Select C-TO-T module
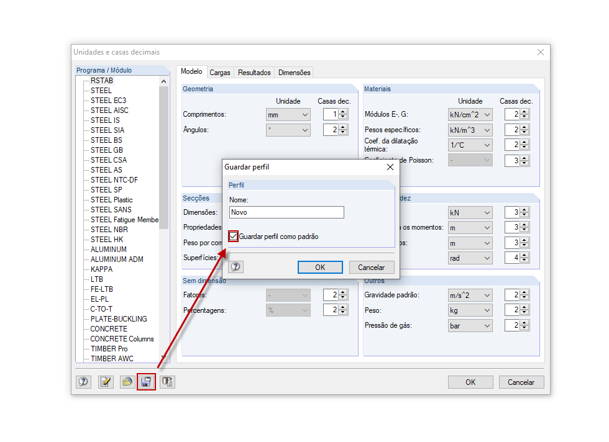The width and height of the screenshot is (609, 442). coord(101,309)
